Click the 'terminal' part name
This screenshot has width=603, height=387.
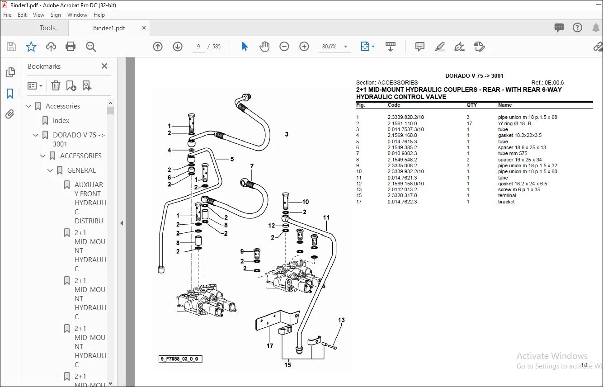[x=507, y=196]
